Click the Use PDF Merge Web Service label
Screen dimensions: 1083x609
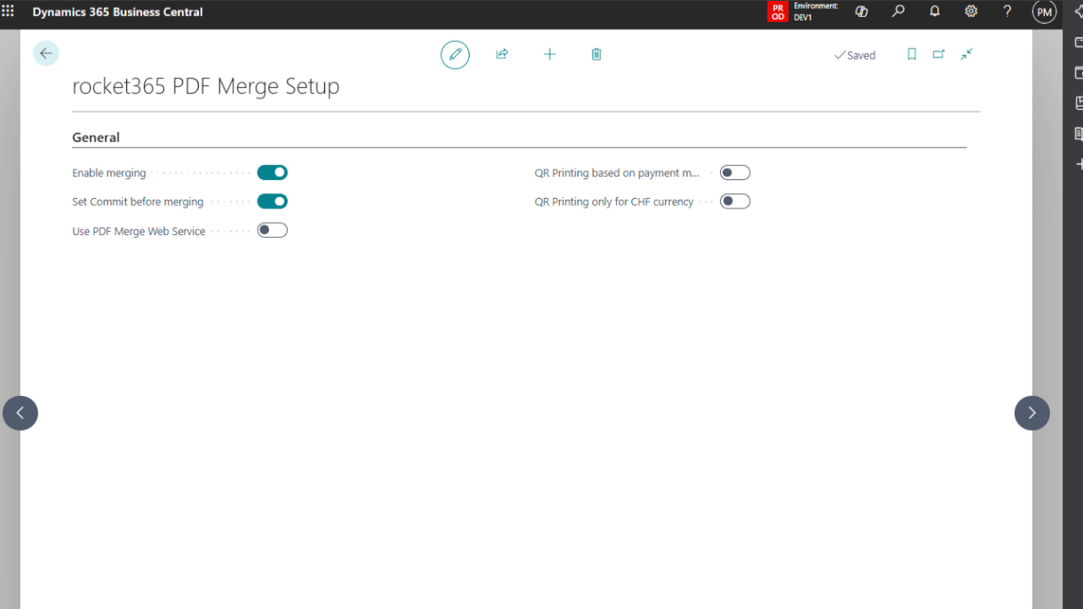pos(138,232)
